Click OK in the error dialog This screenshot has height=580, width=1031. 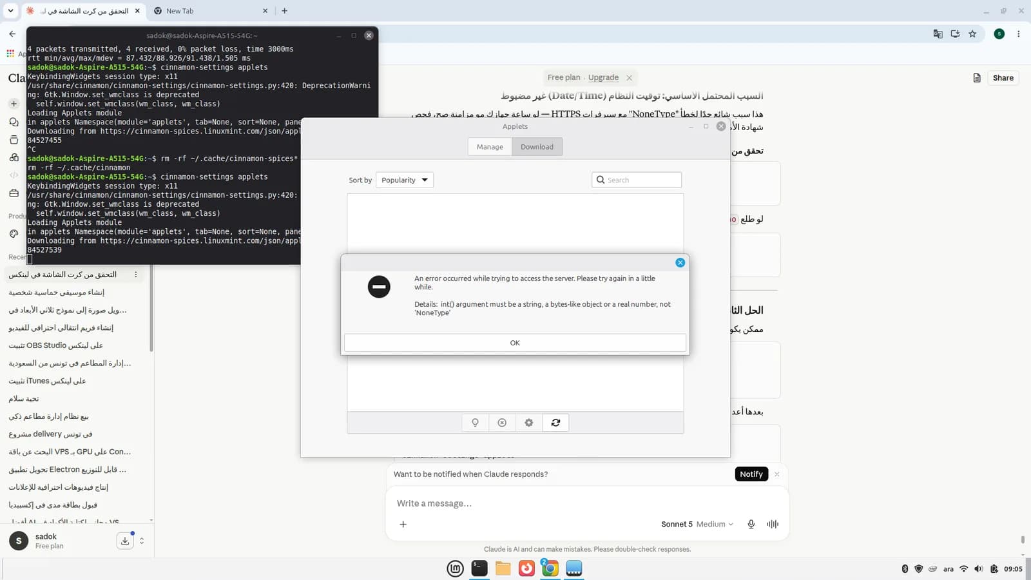click(515, 343)
